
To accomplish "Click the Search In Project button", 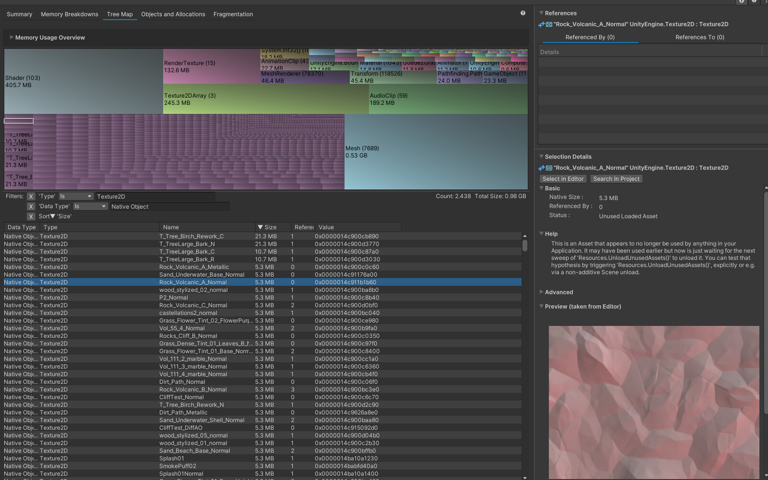I will coord(616,179).
